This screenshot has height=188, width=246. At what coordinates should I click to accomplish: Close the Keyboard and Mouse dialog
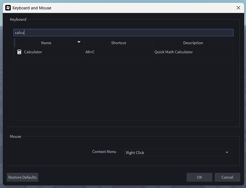coord(238,8)
